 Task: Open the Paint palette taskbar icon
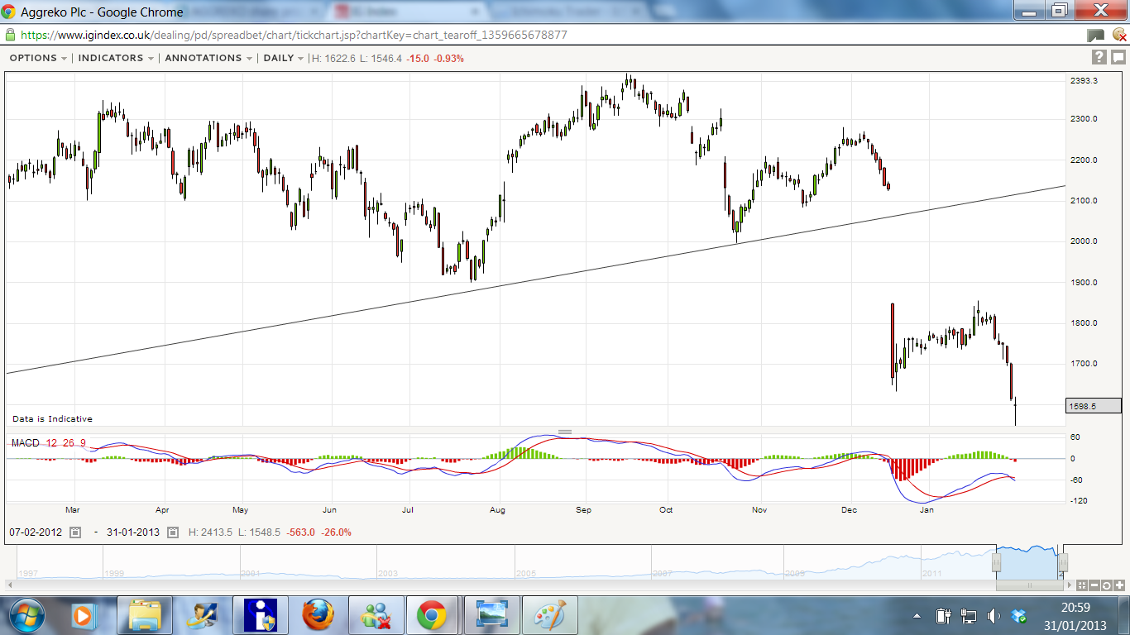pos(550,615)
